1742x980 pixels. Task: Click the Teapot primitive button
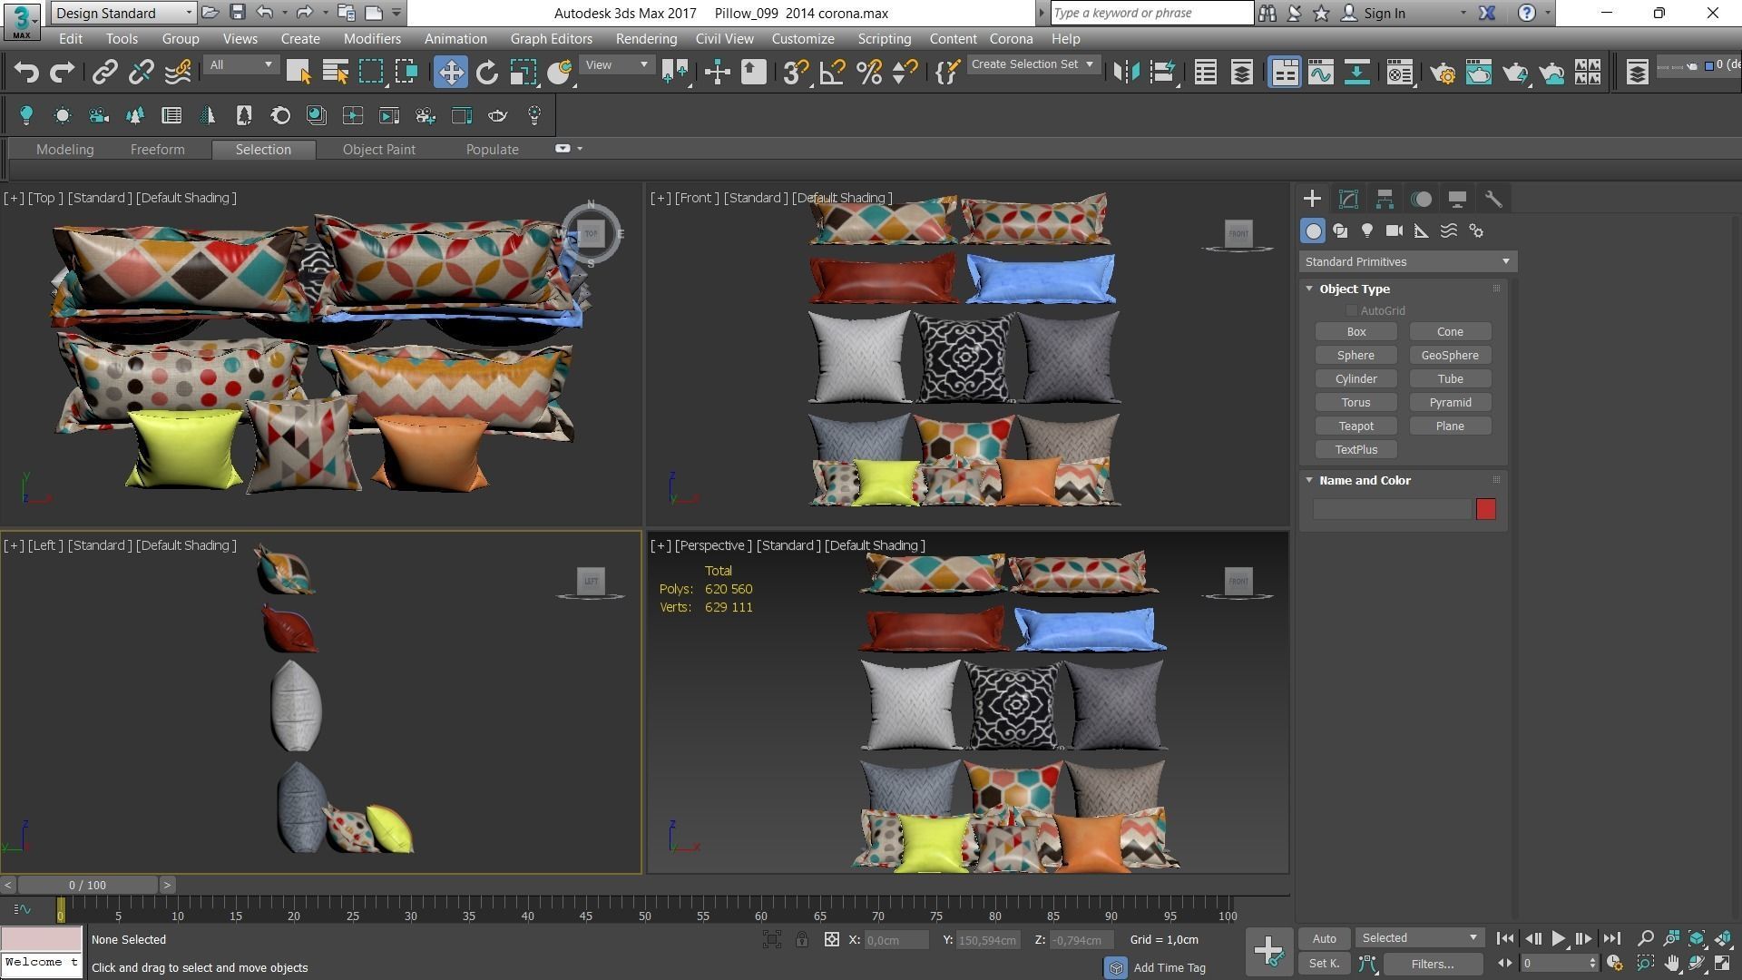pyautogui.click(x=1355, y=426)
